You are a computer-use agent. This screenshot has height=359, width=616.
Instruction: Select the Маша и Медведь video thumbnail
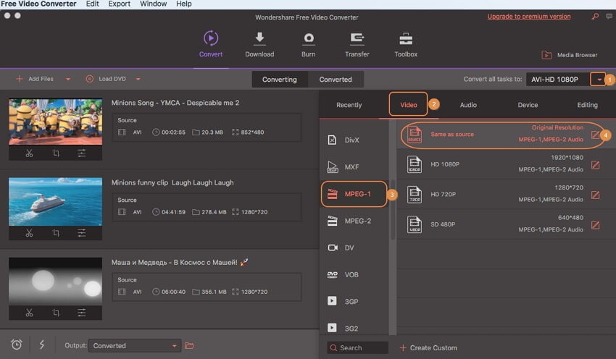(x=55, y=282)
